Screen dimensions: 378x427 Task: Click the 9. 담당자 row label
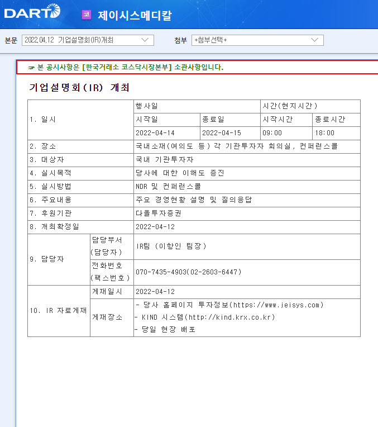pyautogui.click(x=59, y=259)
